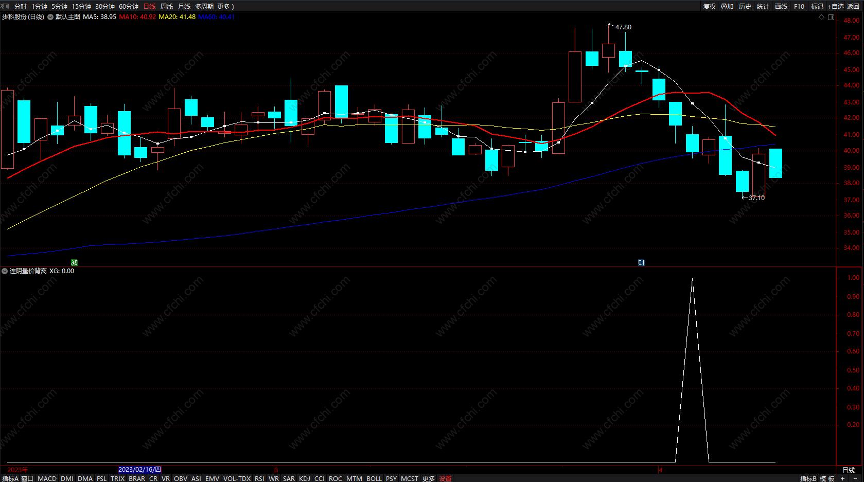The height and width of the screenshot is (482, 864).
Task: Switch to 60分钟 timeframe
Action: click(x=129, y=7)
